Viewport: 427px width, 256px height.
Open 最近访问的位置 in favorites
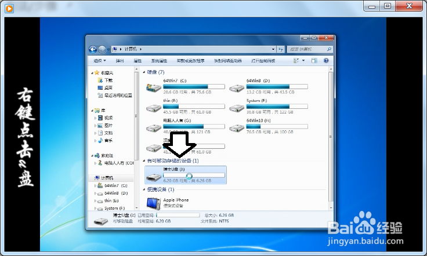[x=118, y=95]
